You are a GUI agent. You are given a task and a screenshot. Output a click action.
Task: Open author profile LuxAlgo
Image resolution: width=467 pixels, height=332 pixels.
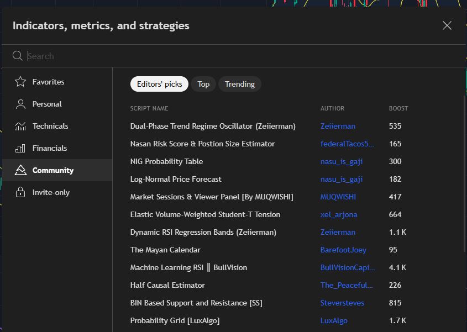(334, 320)
